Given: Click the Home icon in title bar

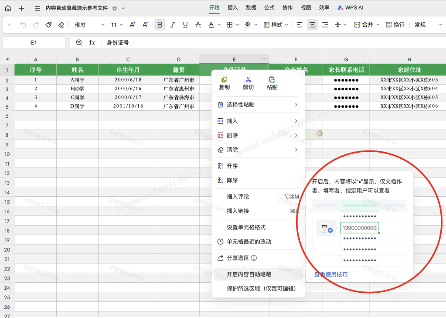Looking at the screenshot, I should (x=8, y=8).
